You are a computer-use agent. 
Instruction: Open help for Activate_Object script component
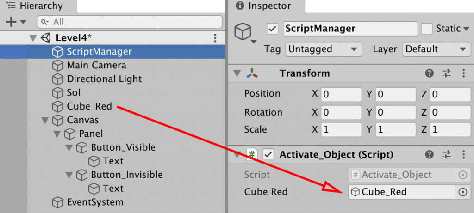[430, 155]
